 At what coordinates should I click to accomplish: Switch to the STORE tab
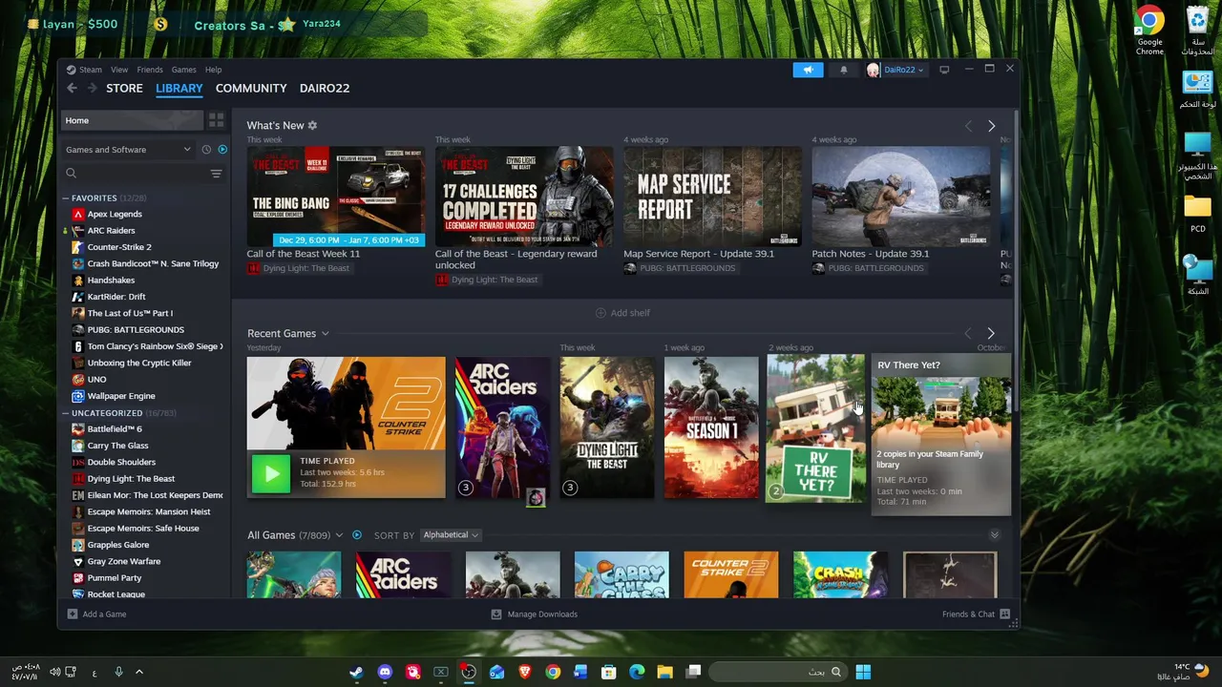(x=124, y=88)
